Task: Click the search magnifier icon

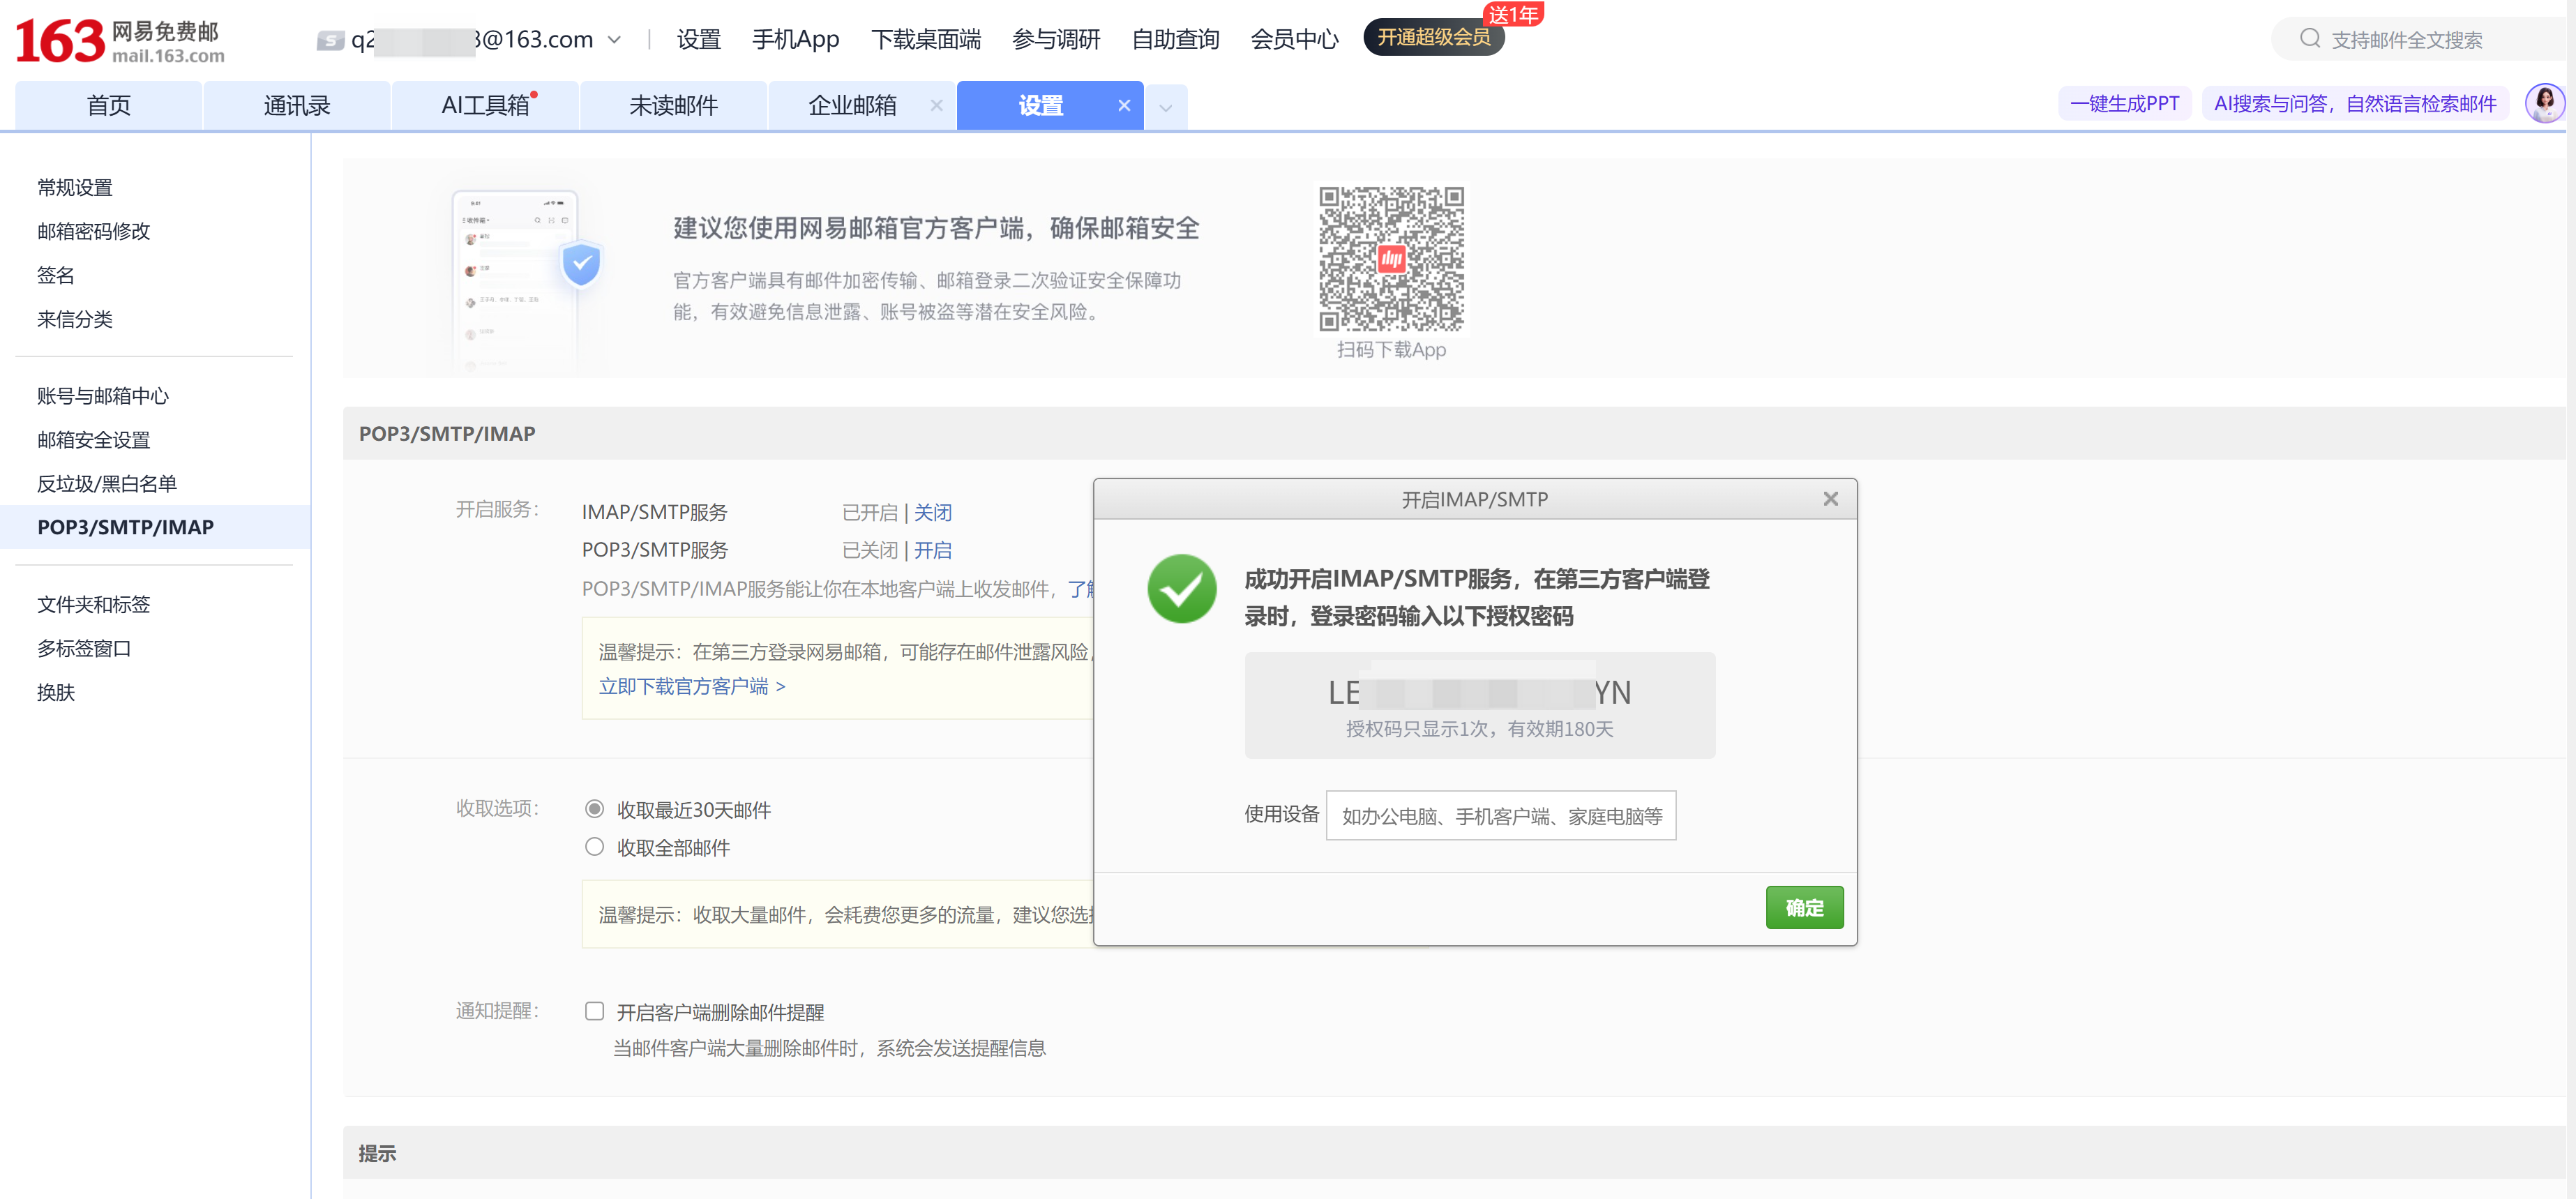Action: [2309, 39]
